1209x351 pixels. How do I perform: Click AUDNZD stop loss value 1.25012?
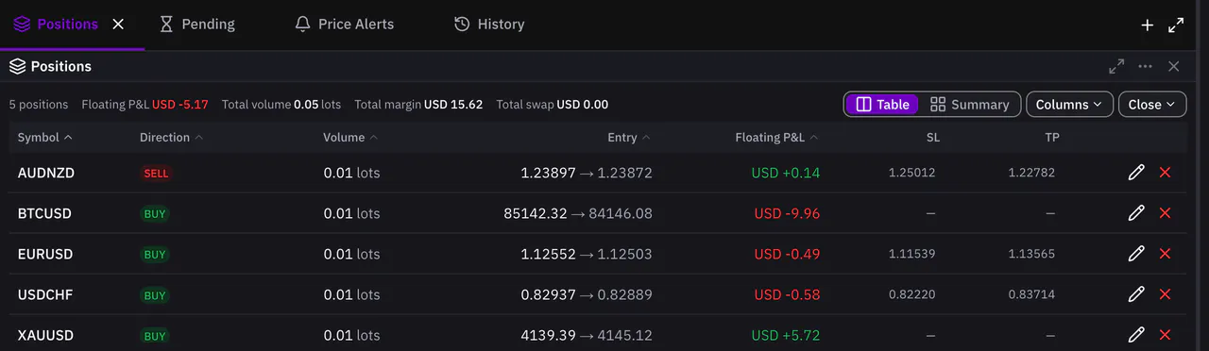pos(911,173)
